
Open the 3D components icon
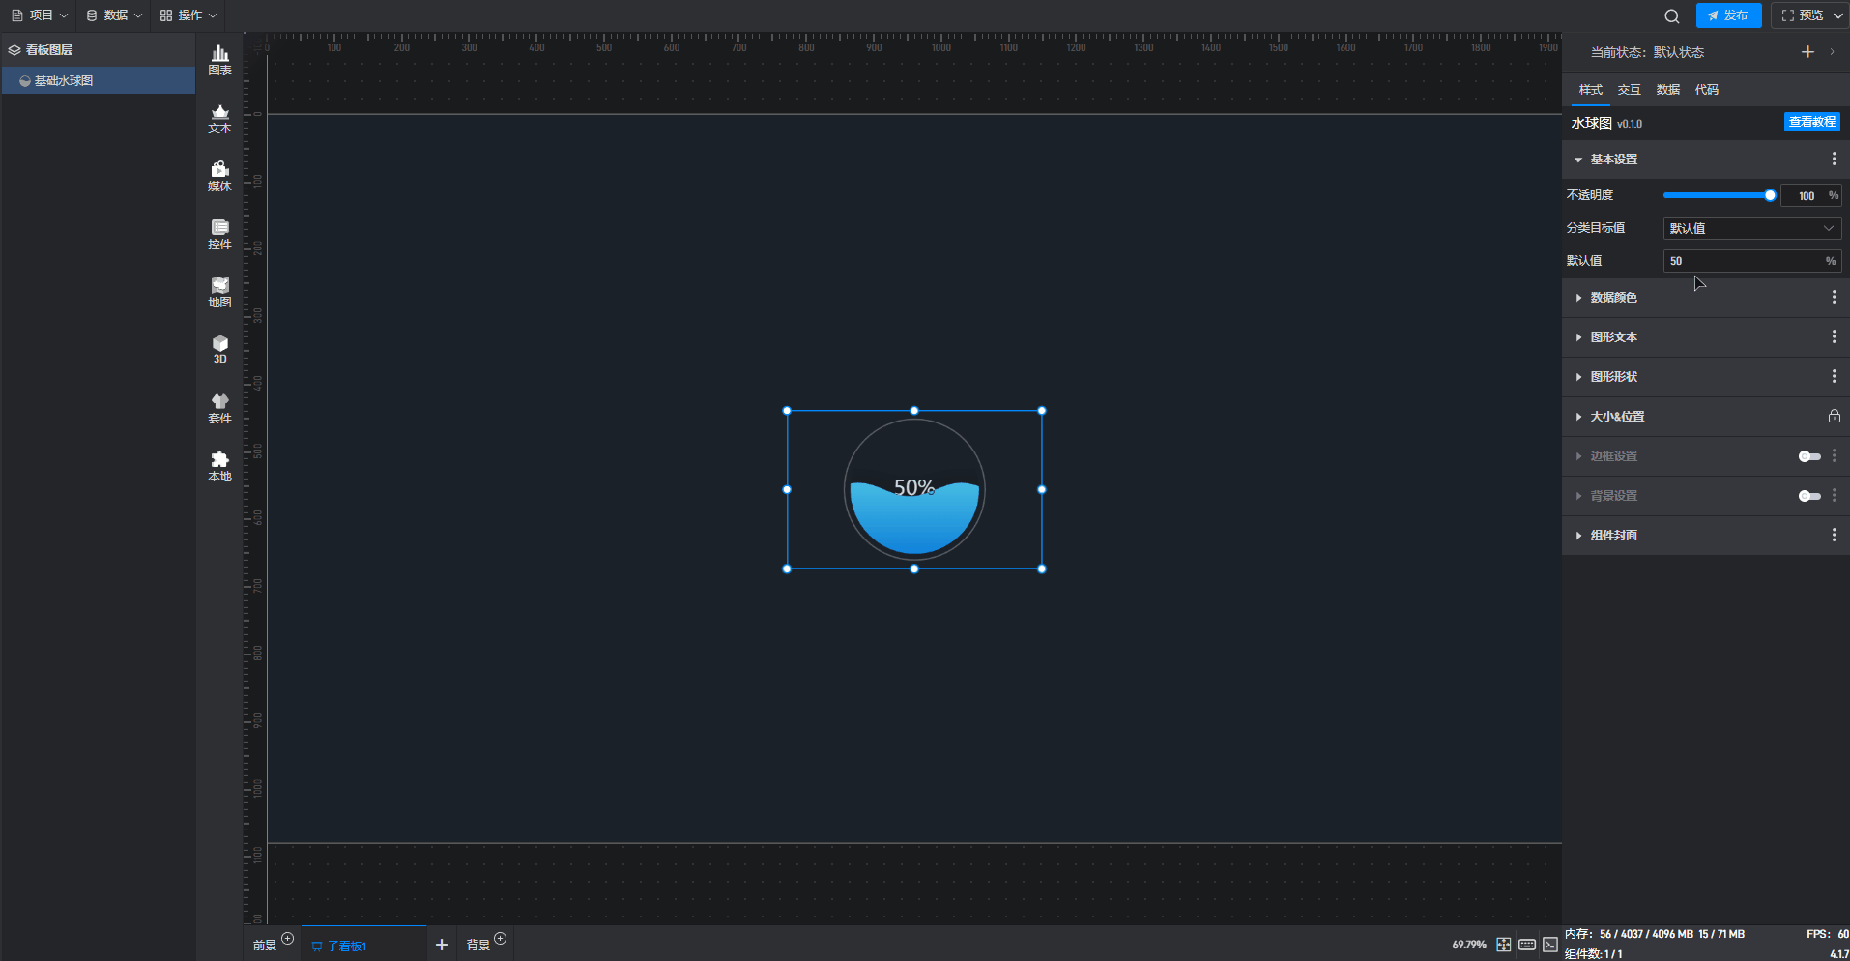pos(219,349)
